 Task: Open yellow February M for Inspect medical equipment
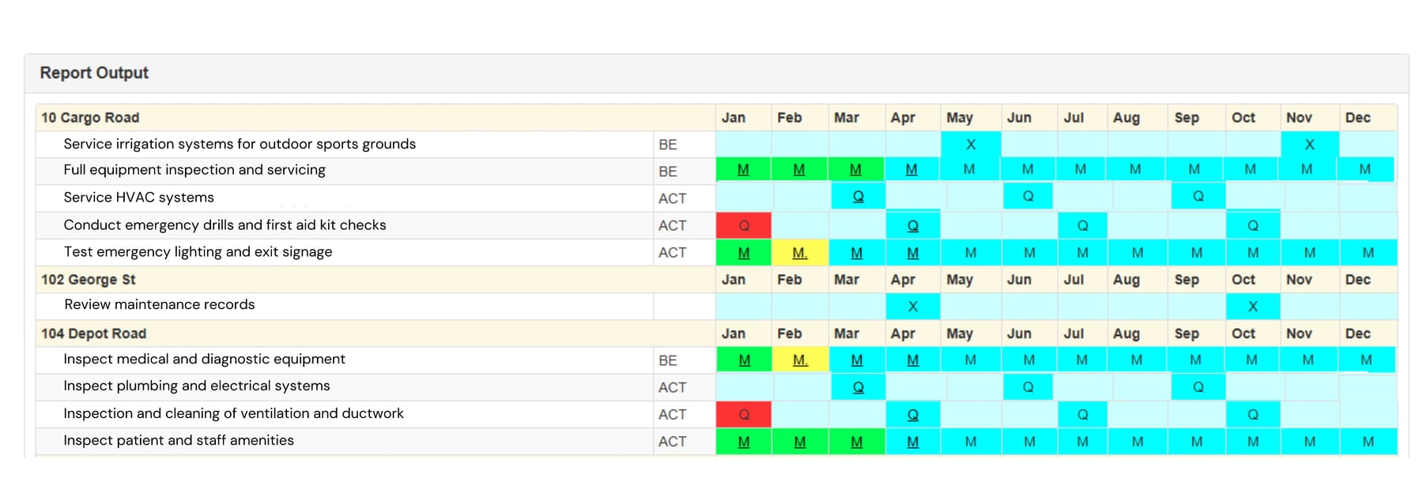800,360
